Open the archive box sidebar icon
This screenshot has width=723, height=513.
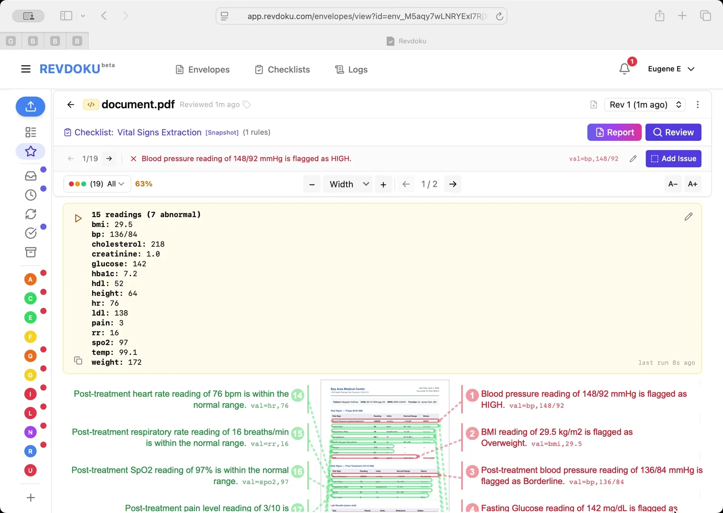[30, 252]
